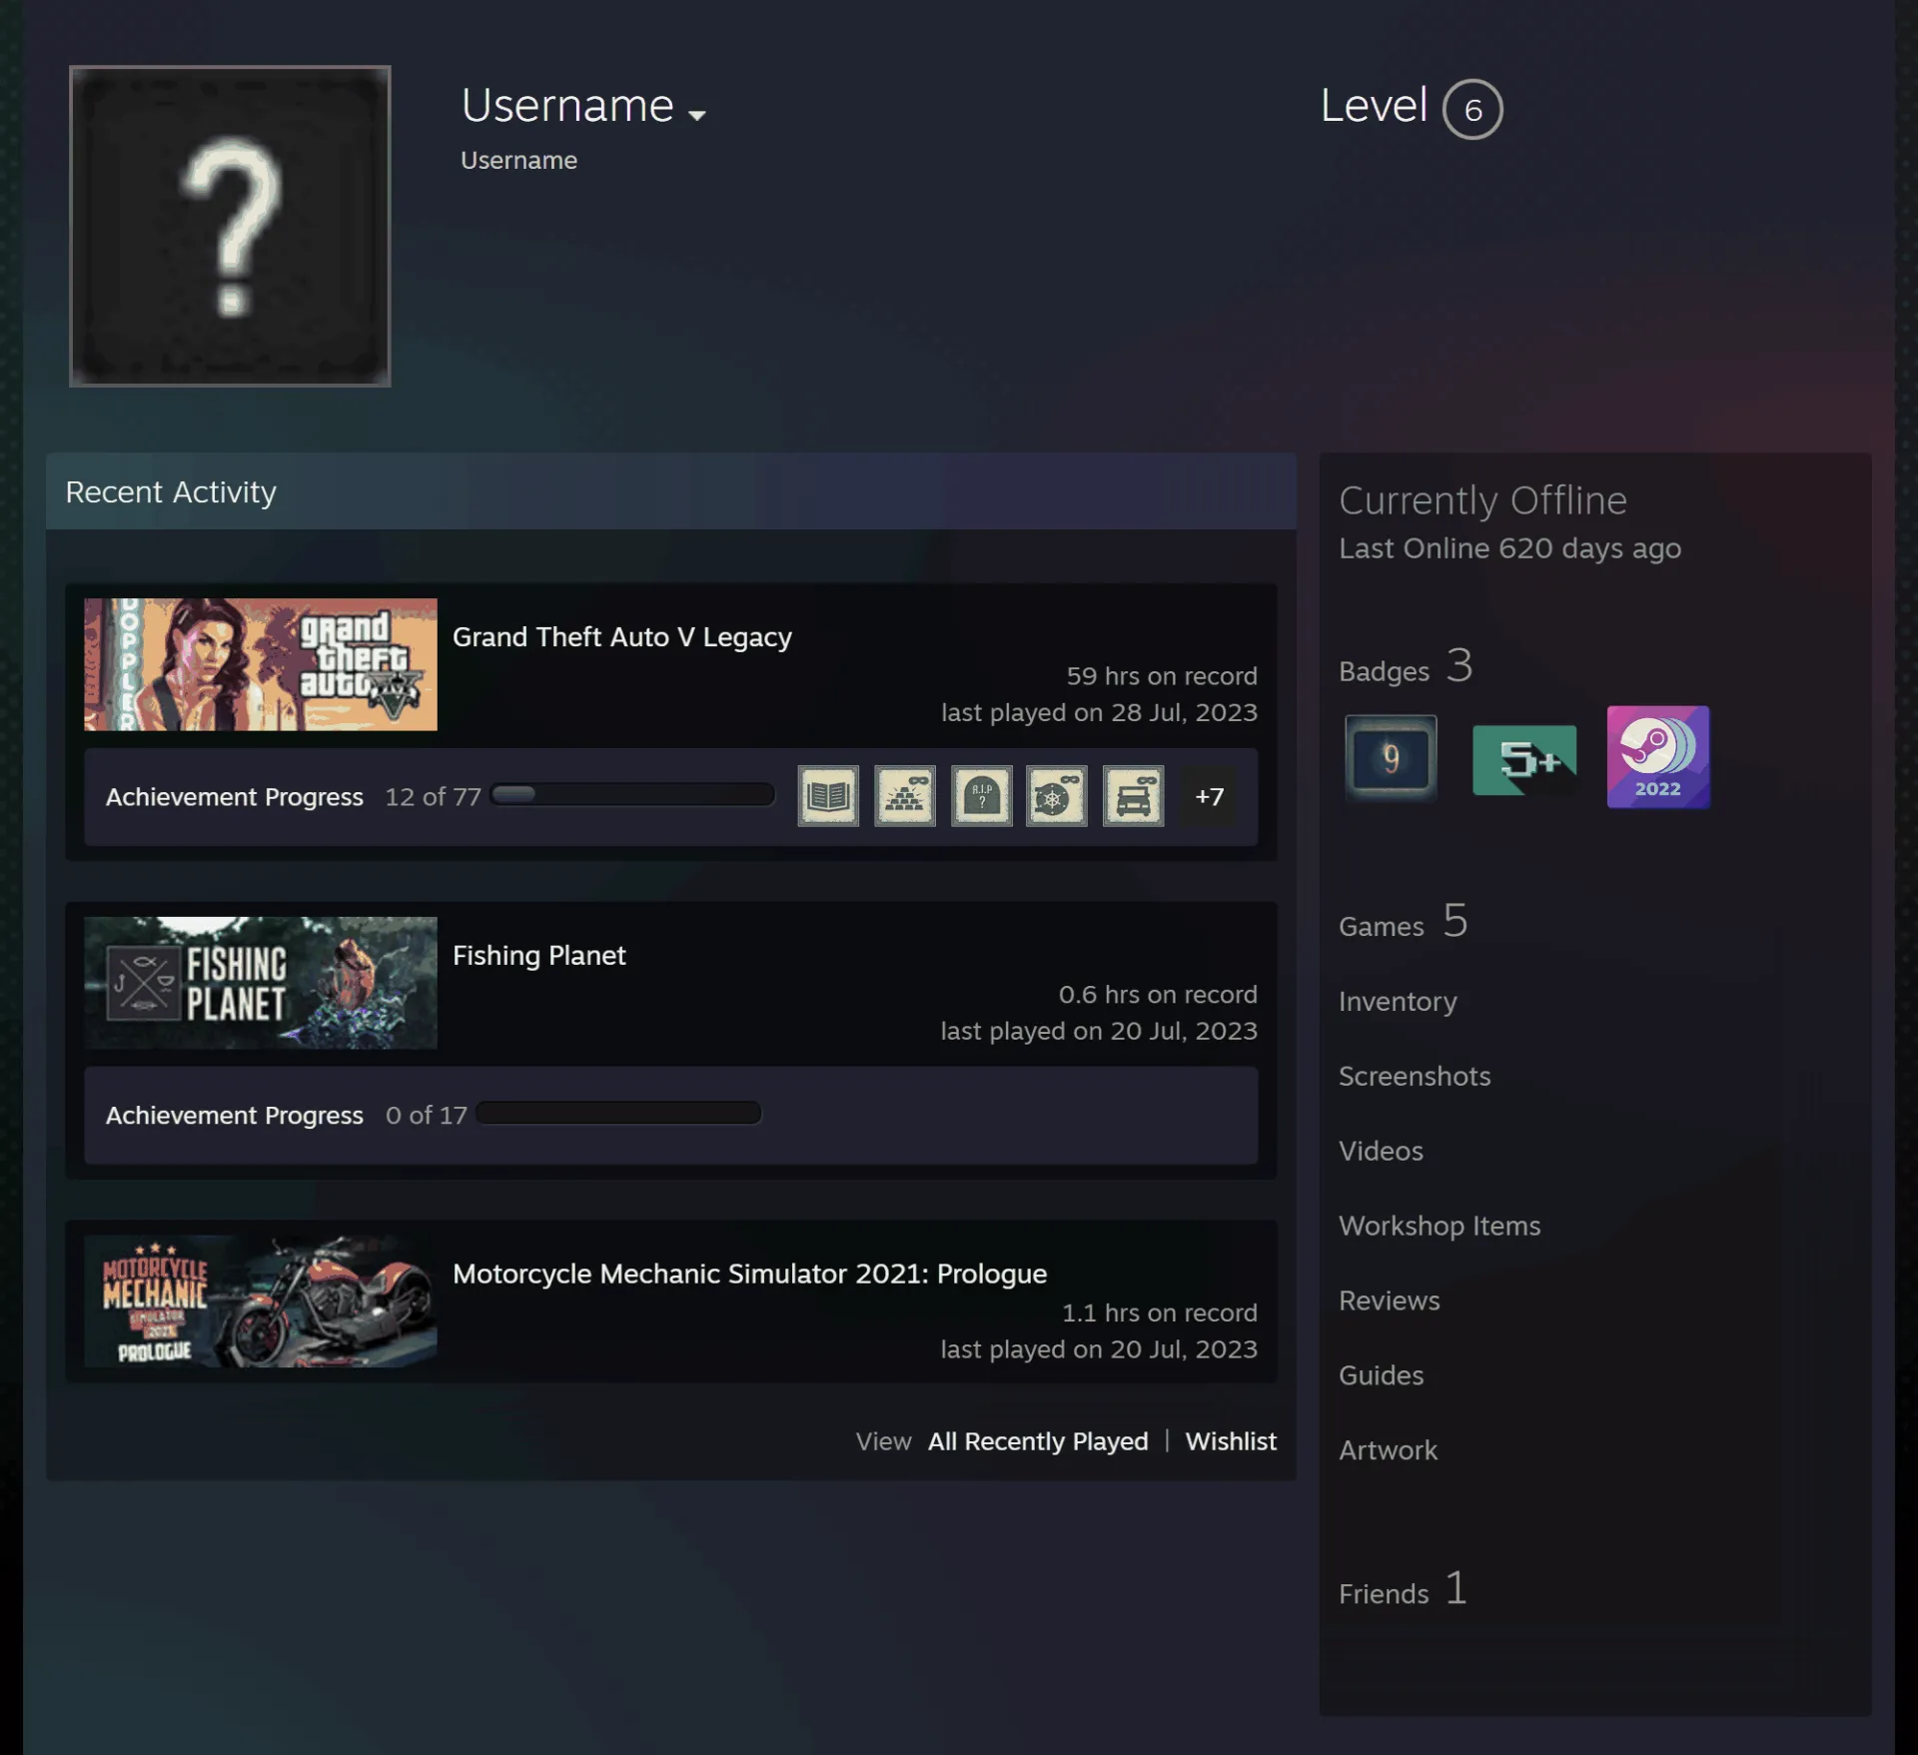
Task: Open the Friends 1 link
Action: (1404, 1589)
